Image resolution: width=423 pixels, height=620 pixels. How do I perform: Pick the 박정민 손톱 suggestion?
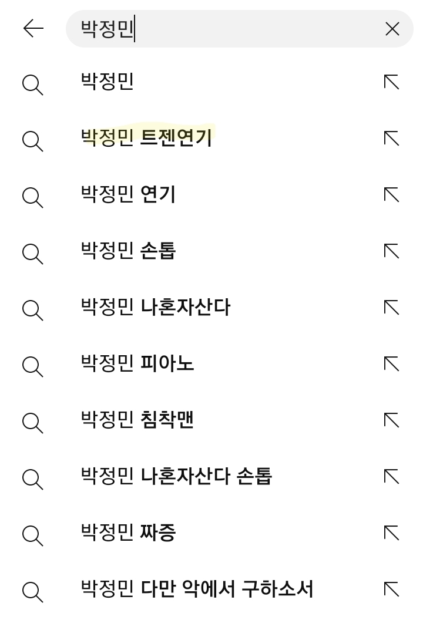pos(128,251)
